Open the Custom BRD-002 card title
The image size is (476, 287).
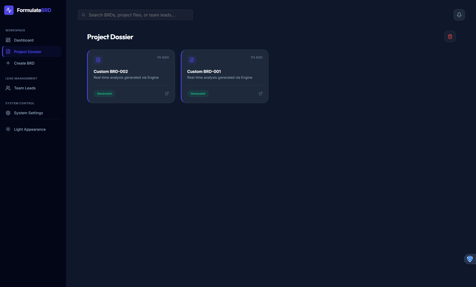pos(111,72)
